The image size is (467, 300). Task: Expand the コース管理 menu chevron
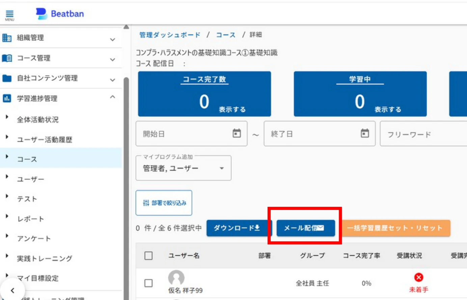pos(113,60)
